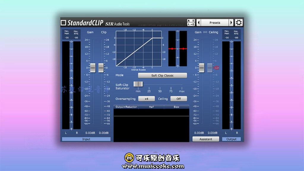The height and width of the screenshot is (171, 304).
Task: Click the Clip 0.00dB value field
Action: point(104,133)
